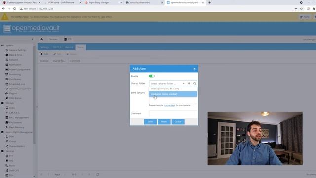Open Scheduled Jobs in sidebar

[17, 84]
